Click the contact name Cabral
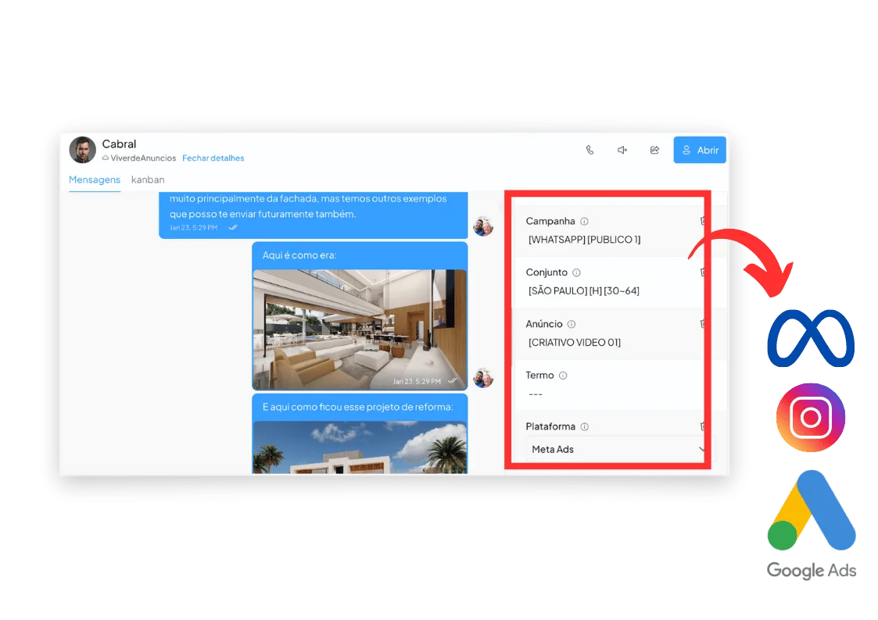The height and width of the screenshot is (620, 878). coord(119,144)
